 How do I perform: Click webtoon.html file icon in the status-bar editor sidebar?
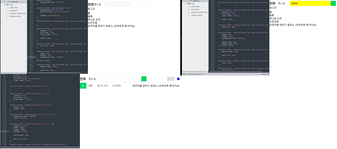pyautogui.click(x=189, y=15)
